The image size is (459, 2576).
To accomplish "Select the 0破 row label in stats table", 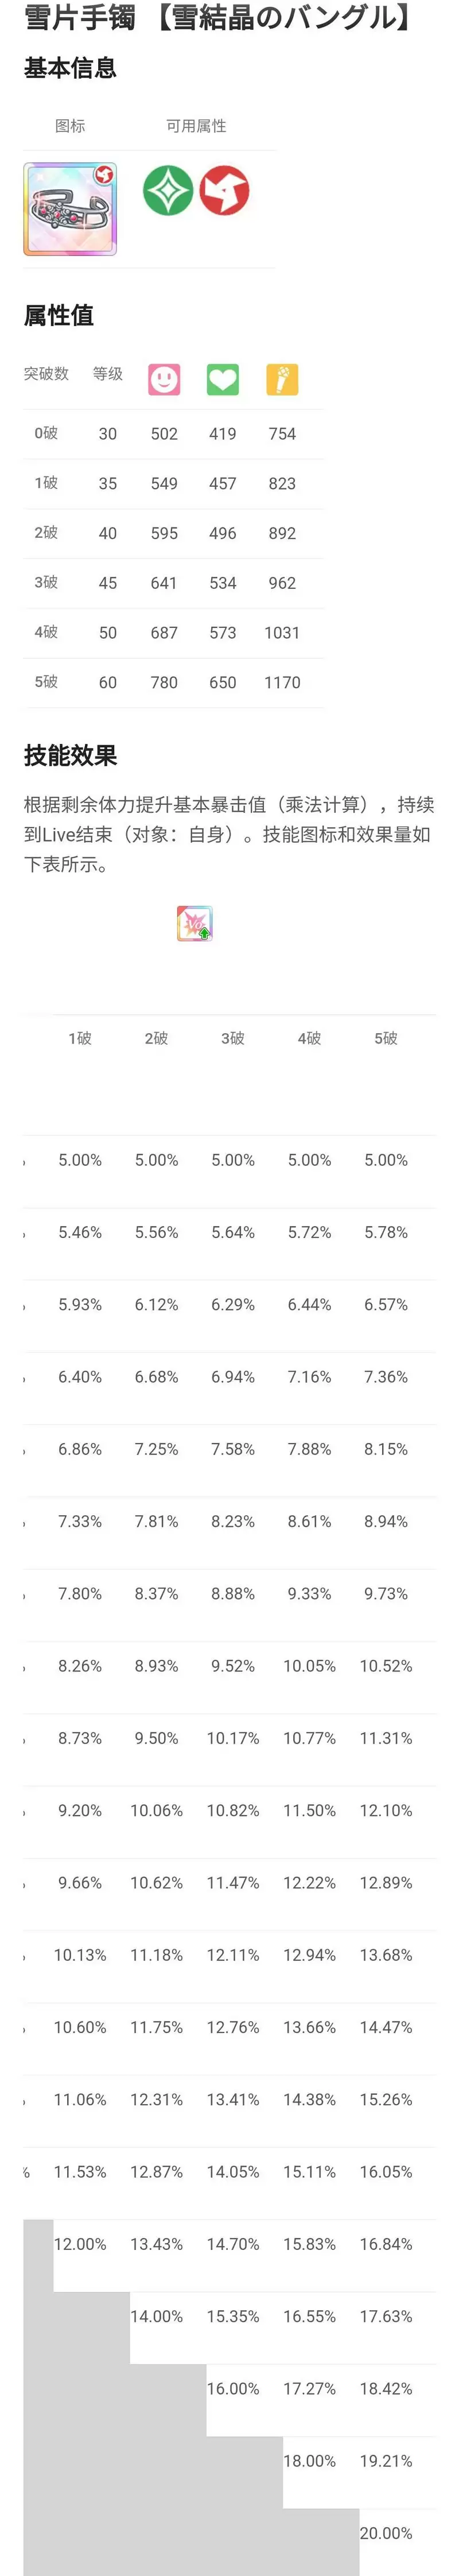I will coord(46,433).
